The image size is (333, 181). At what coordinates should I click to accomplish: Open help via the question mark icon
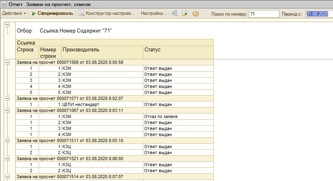[196, 13]
